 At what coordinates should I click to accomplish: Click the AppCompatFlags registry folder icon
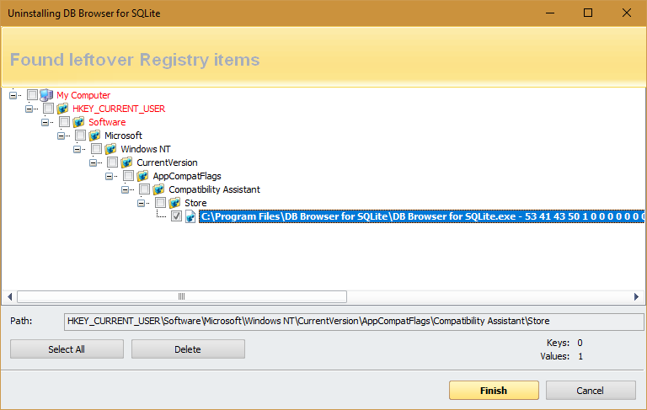pos(142,176)
